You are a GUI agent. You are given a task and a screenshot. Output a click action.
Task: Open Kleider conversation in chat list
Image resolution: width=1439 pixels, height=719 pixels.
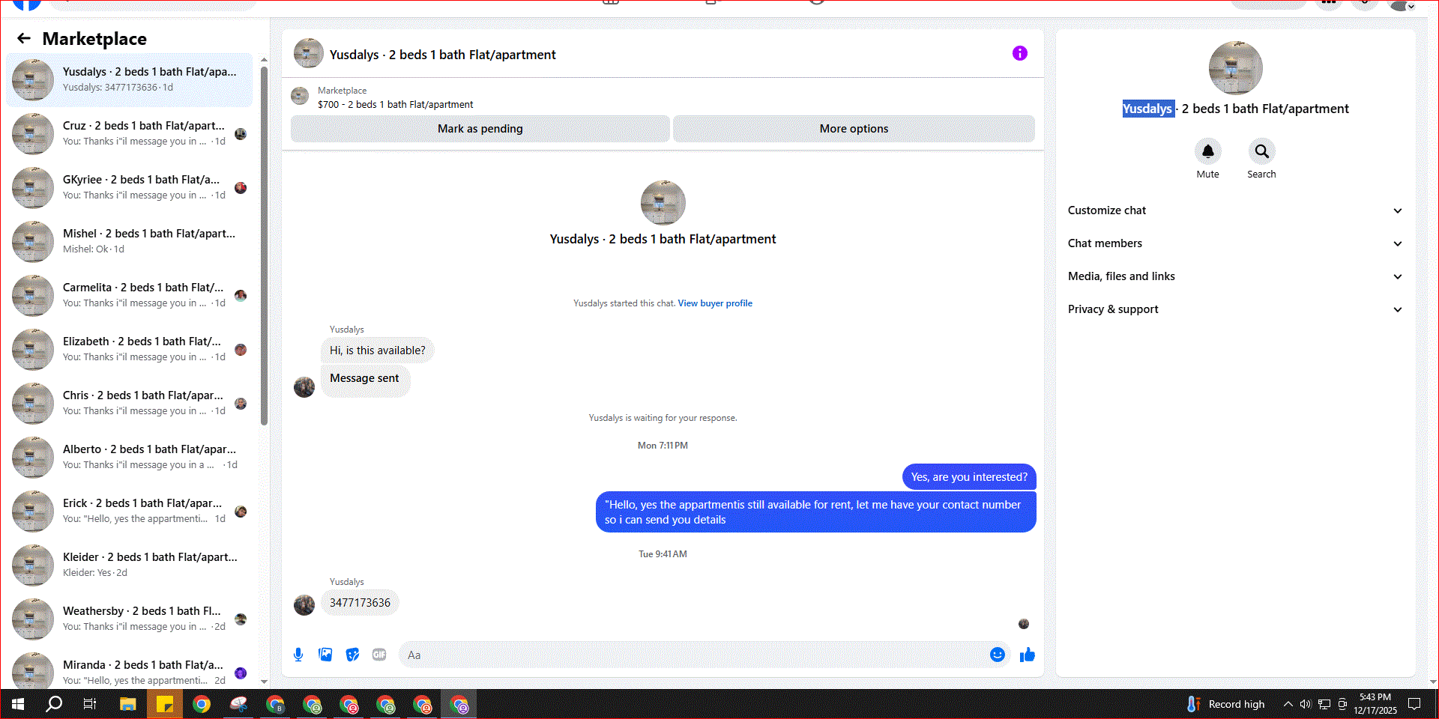129,565
